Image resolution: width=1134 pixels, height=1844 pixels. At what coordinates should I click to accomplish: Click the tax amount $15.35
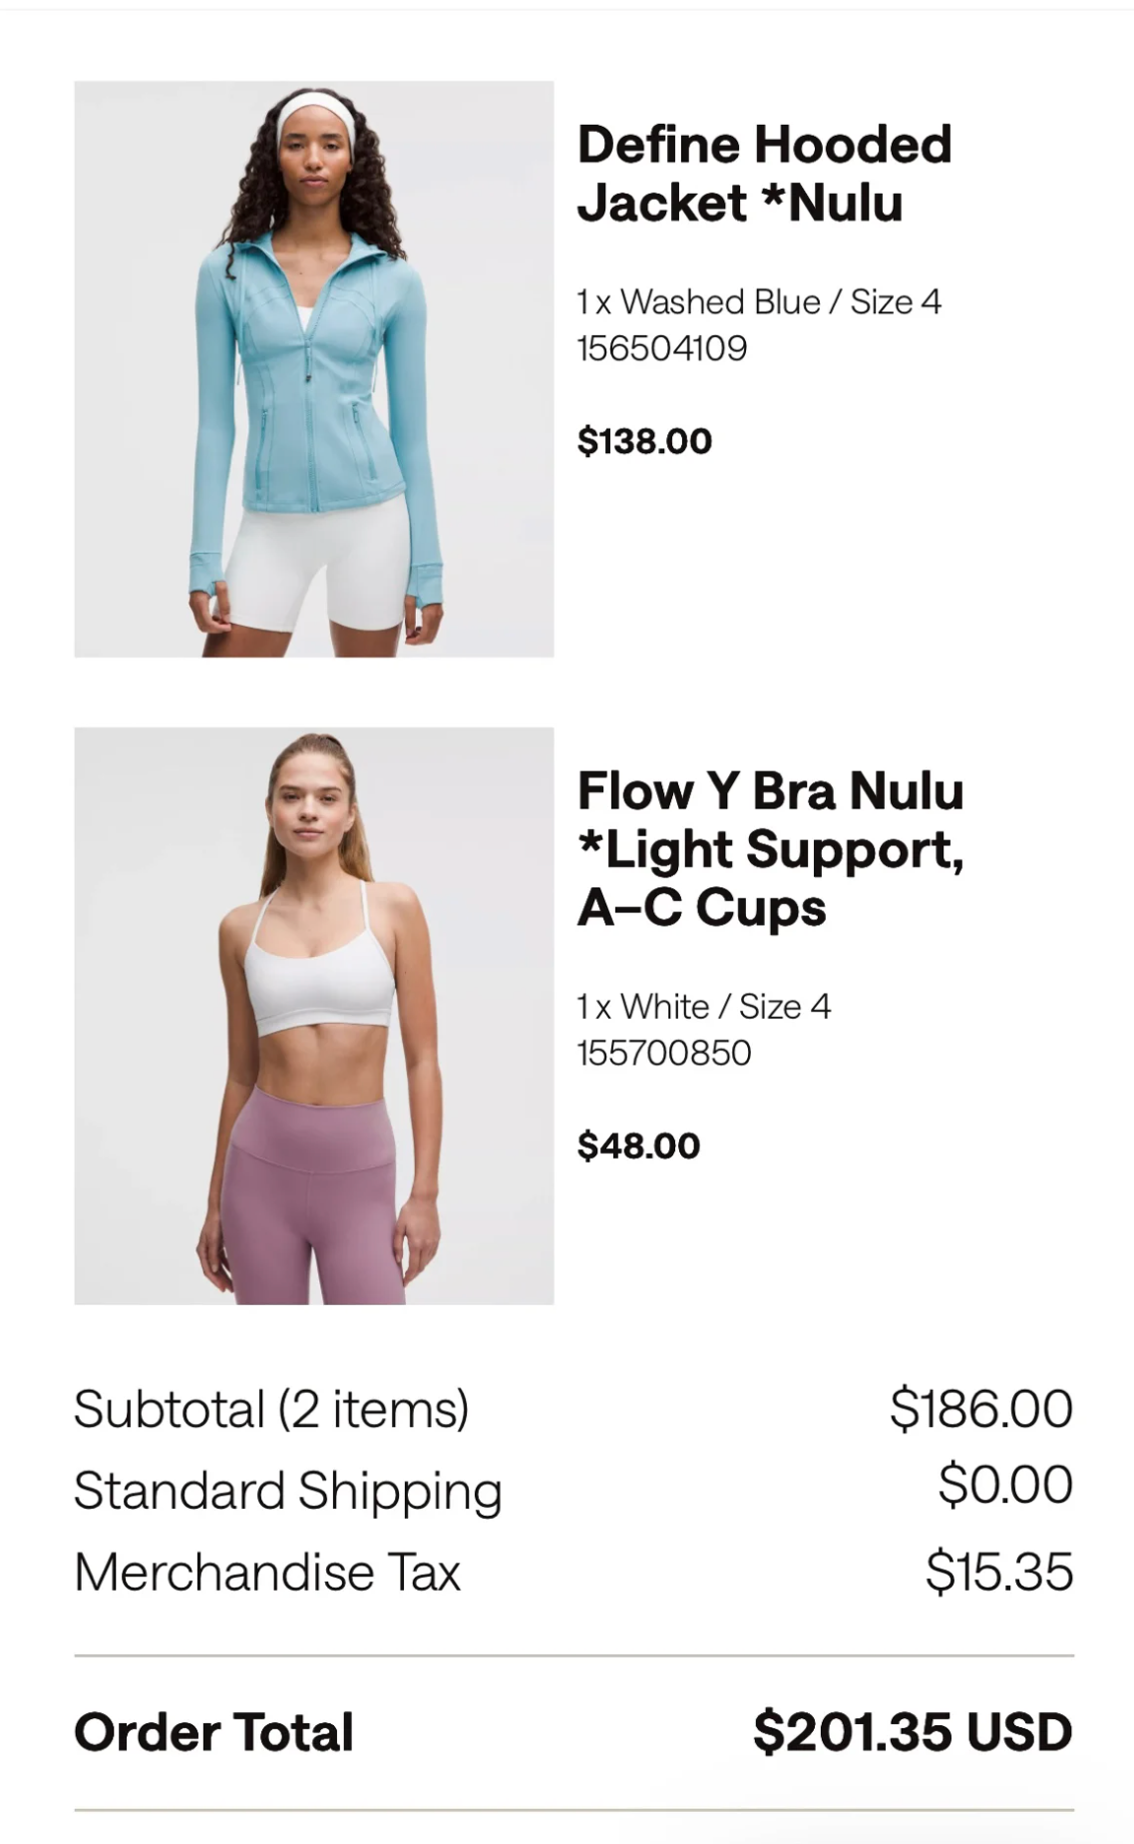(x=999, y=1572)
